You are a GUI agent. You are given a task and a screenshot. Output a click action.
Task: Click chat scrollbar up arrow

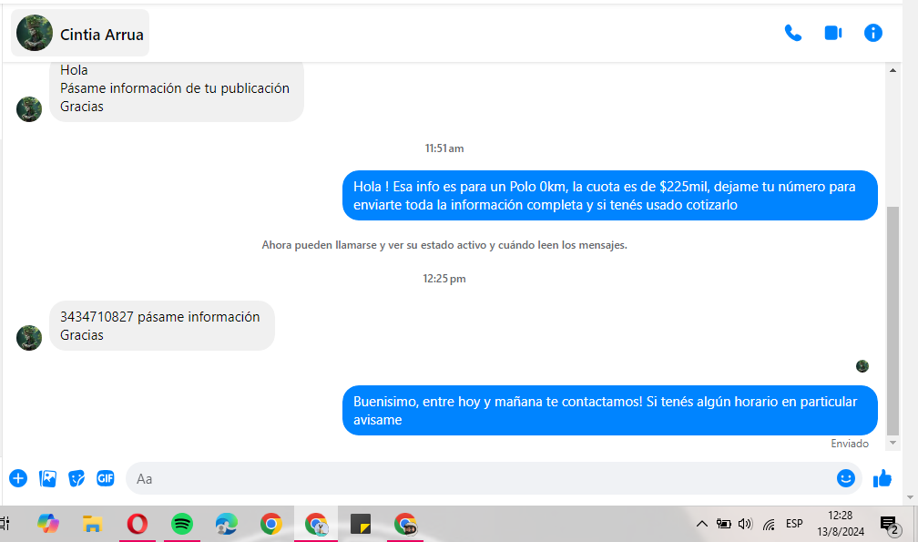[x=892, y=70]
